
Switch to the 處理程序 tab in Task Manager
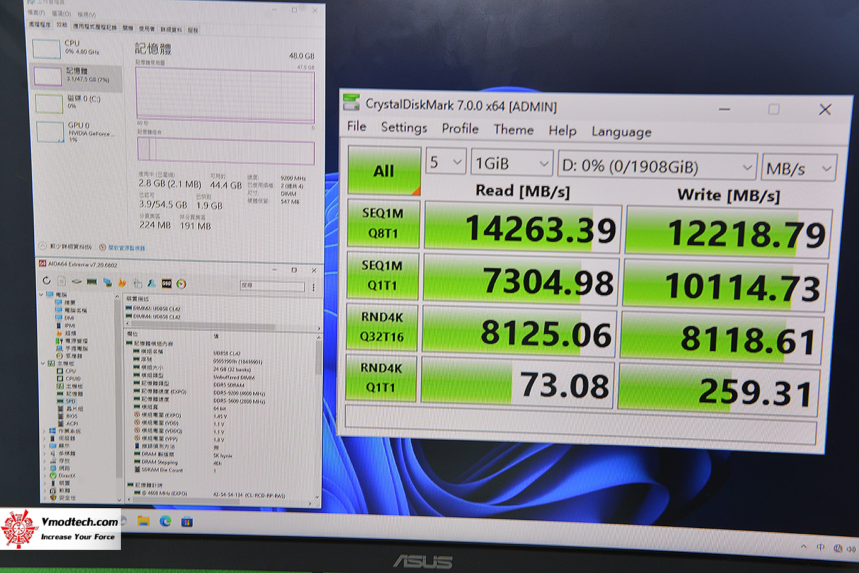40,25
